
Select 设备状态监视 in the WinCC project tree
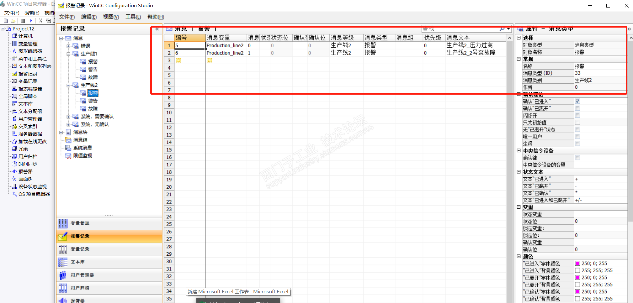click(x=32, y=186)
